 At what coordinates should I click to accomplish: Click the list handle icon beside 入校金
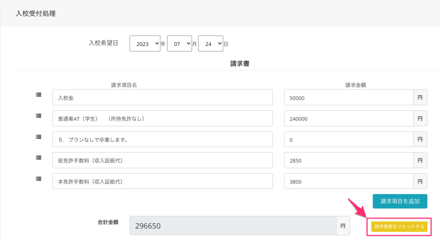[x=39, y=95]
